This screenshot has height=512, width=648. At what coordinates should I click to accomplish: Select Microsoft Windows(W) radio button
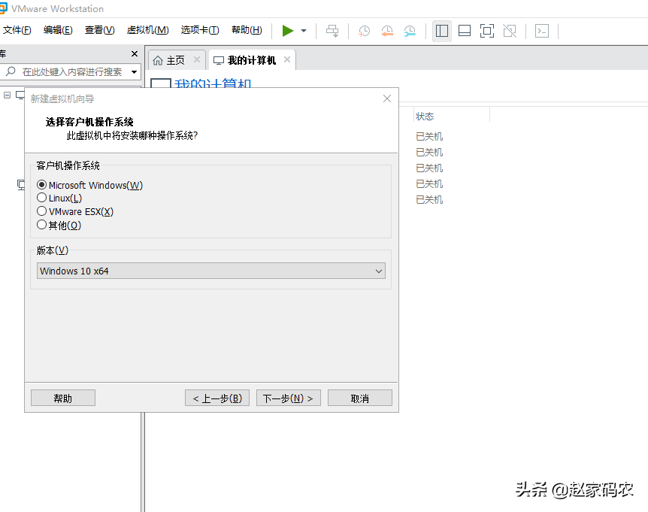pyautogui.click(x=41, y=185)
